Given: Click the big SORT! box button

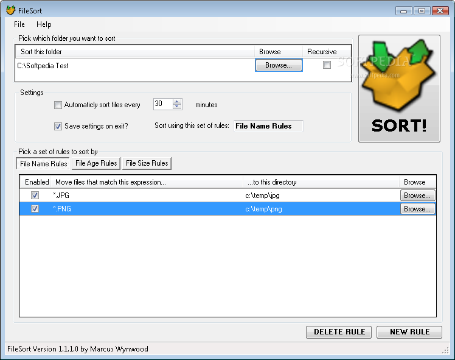Looking at the screenshot, I should (399, 88).
